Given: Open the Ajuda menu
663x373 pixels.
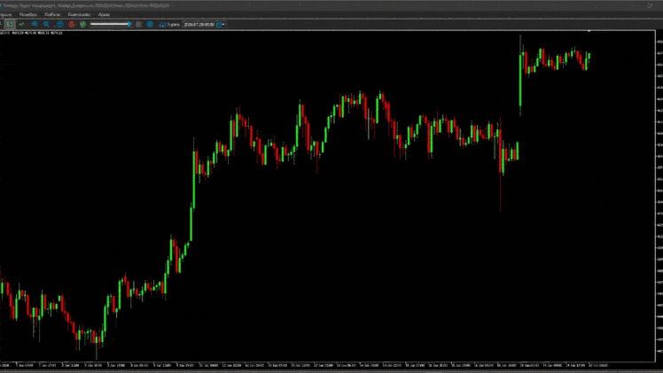Looking at the screenshot, I should tap(104, 14).
